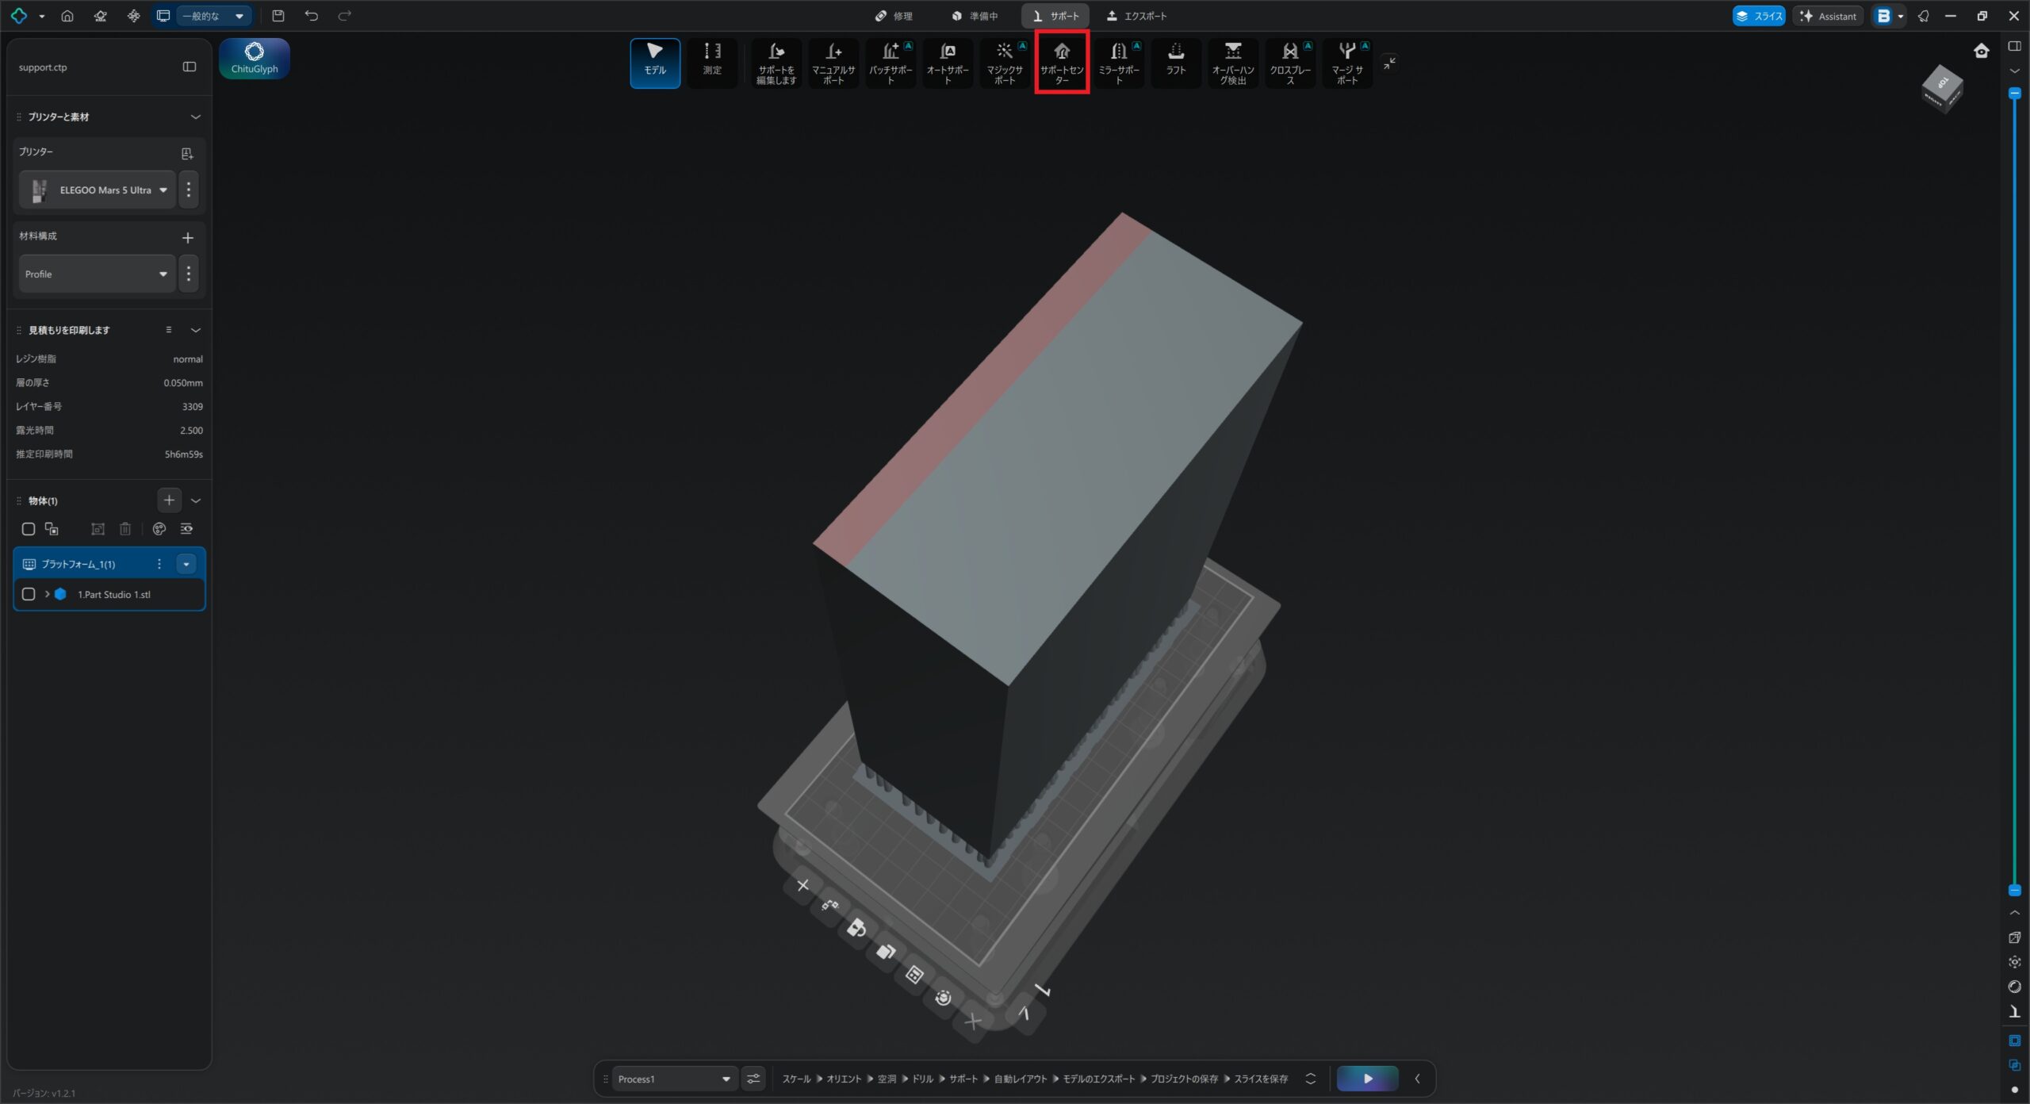Click the top handle of layer slider
This screenshot has width=2030, height=1104.
[2014, 94]
